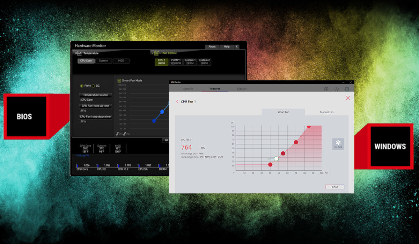Switch to the Monitor tab in MSI Center
419x244 pixels.
click(x=188, y=89)
